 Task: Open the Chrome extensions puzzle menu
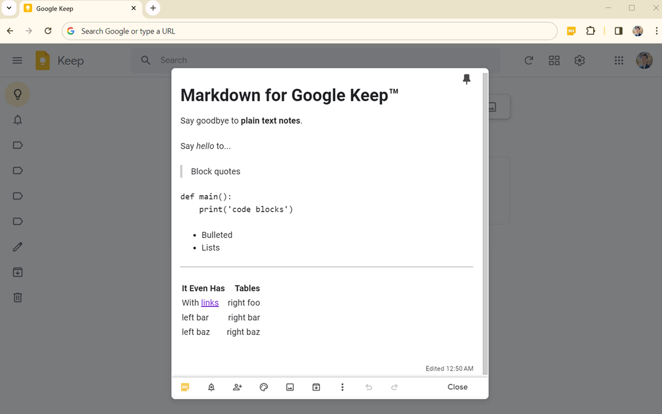pos(591,31)
